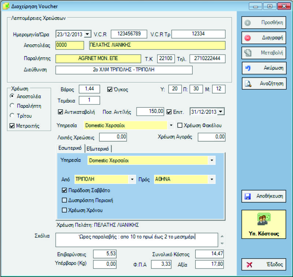The height and width of the screenshot is (277, 293).
Task: Click the green plus Προσθήκη icon
Action: tap(248, 23)
